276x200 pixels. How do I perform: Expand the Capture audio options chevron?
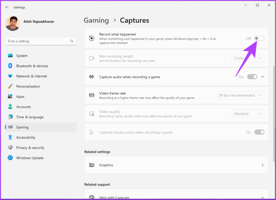pos(263,77)
